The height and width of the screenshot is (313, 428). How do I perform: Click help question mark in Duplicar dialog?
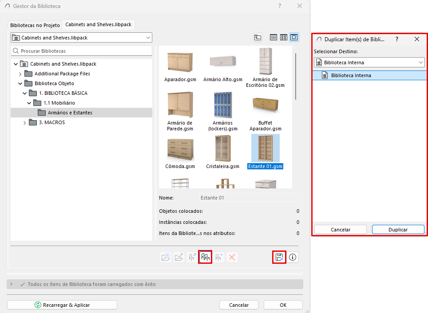[x=397, y=39]
